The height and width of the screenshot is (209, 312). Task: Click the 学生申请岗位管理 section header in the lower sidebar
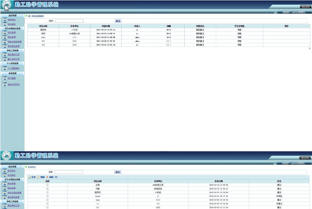tap(12, 179)
